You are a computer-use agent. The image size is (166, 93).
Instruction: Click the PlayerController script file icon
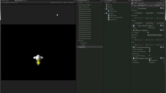pyautogui.click(x=109, y=17)
